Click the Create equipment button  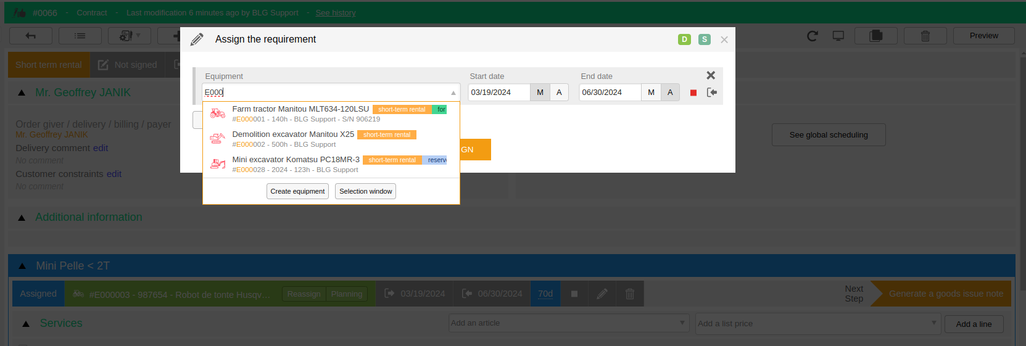(x=297, y=191)
